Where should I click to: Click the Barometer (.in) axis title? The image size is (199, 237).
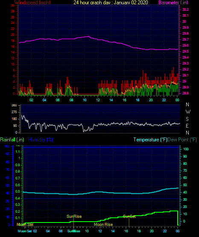(x=173, y=3)
